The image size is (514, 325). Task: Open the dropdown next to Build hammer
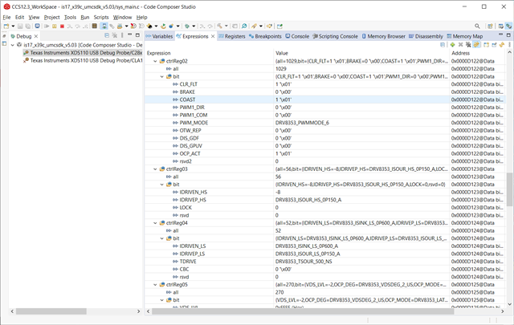point(226,26)
